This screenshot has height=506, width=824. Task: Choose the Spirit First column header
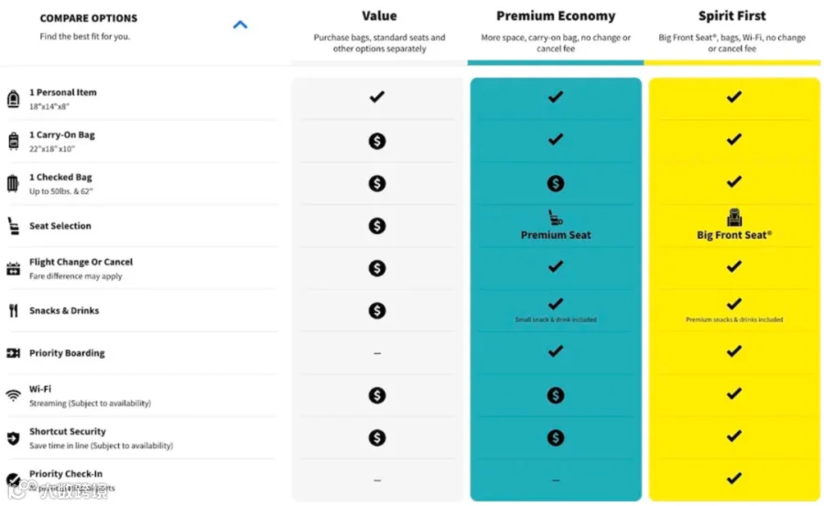732,16
